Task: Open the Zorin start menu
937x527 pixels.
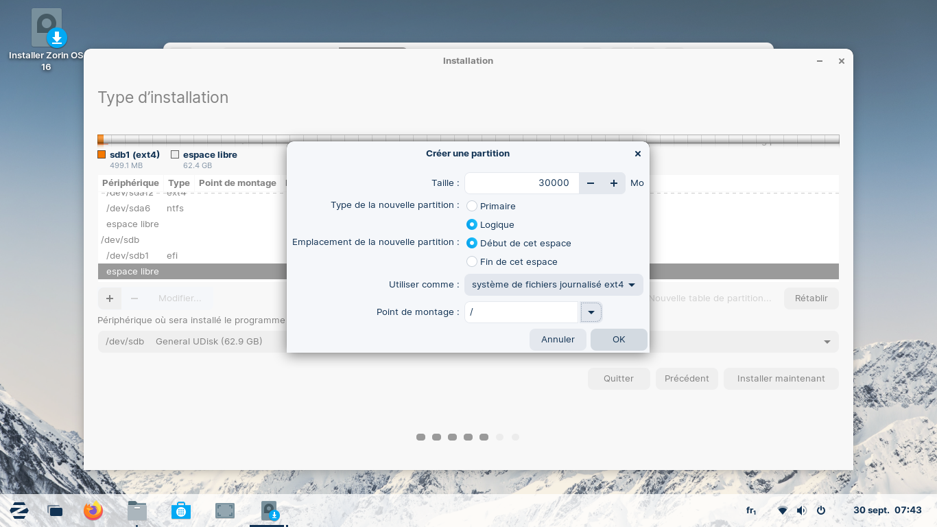Action: pyautogui.click(x=19, y=511)
